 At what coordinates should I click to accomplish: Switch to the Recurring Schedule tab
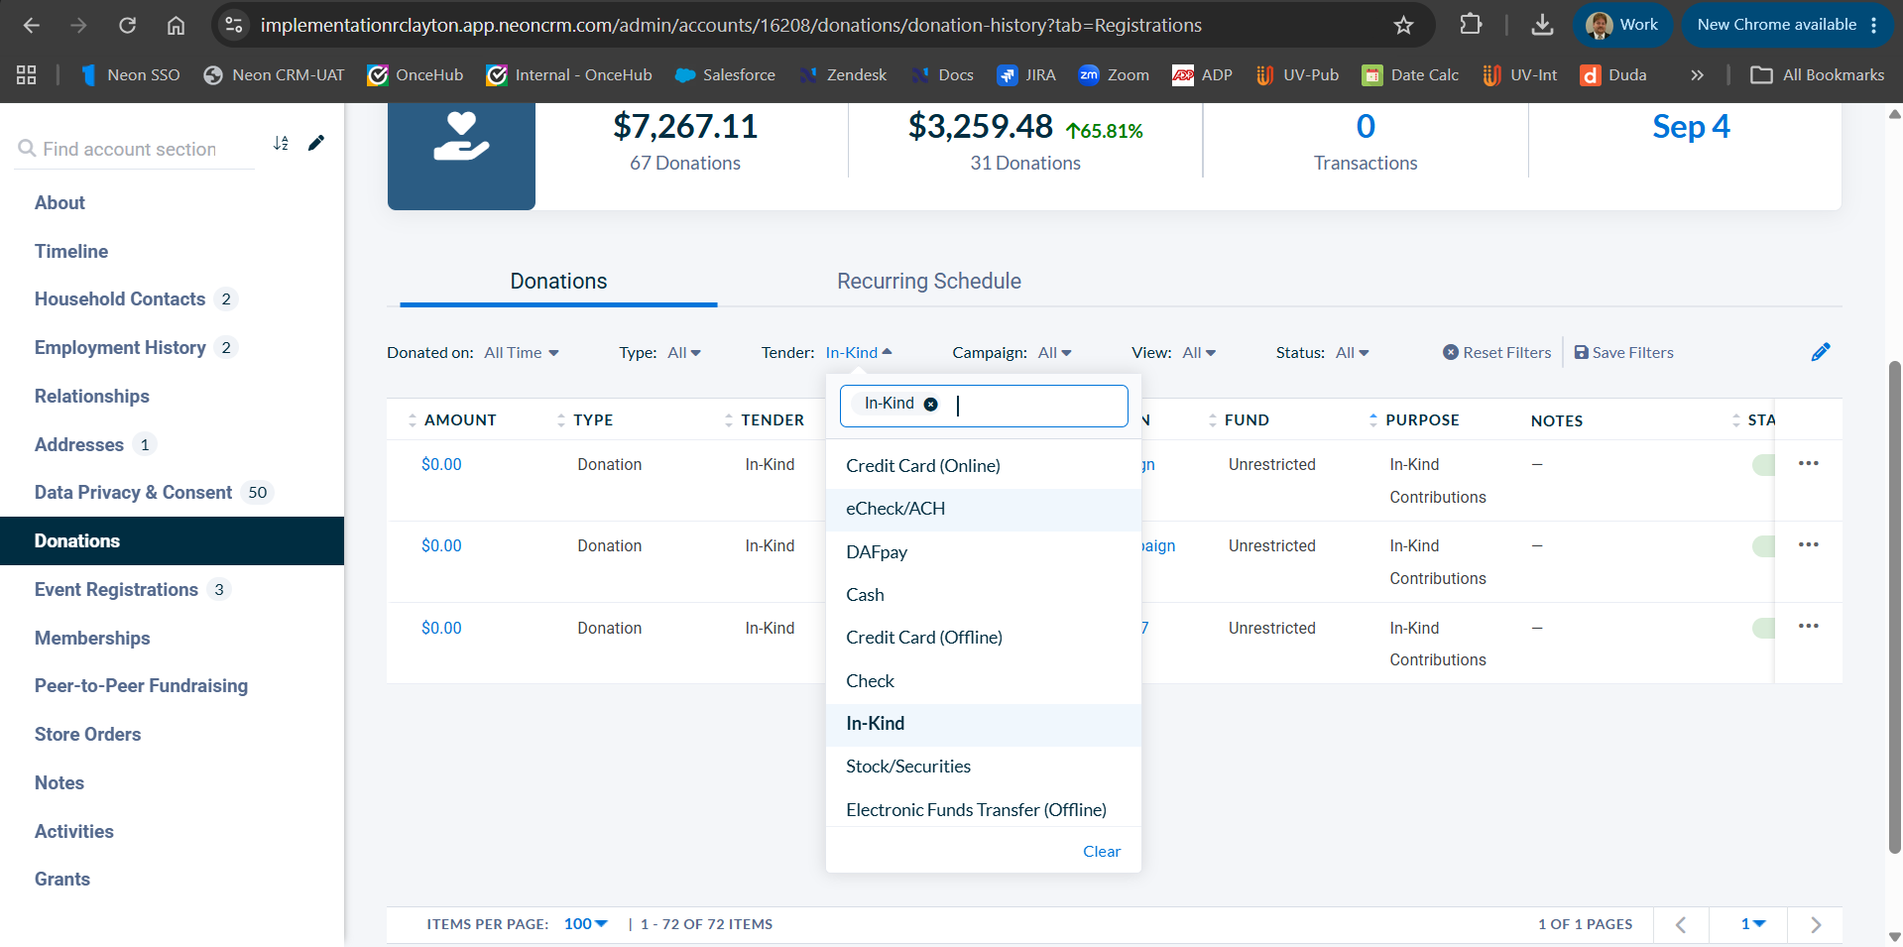click(x=929, y=282)
